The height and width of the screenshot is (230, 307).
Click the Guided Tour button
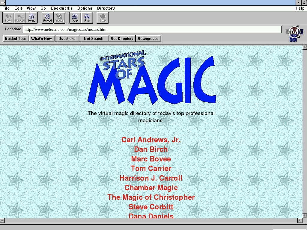click(16, 39)
